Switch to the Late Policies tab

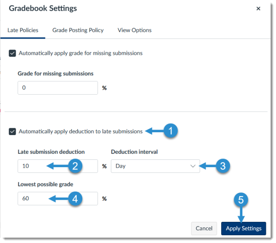point(23,30)
